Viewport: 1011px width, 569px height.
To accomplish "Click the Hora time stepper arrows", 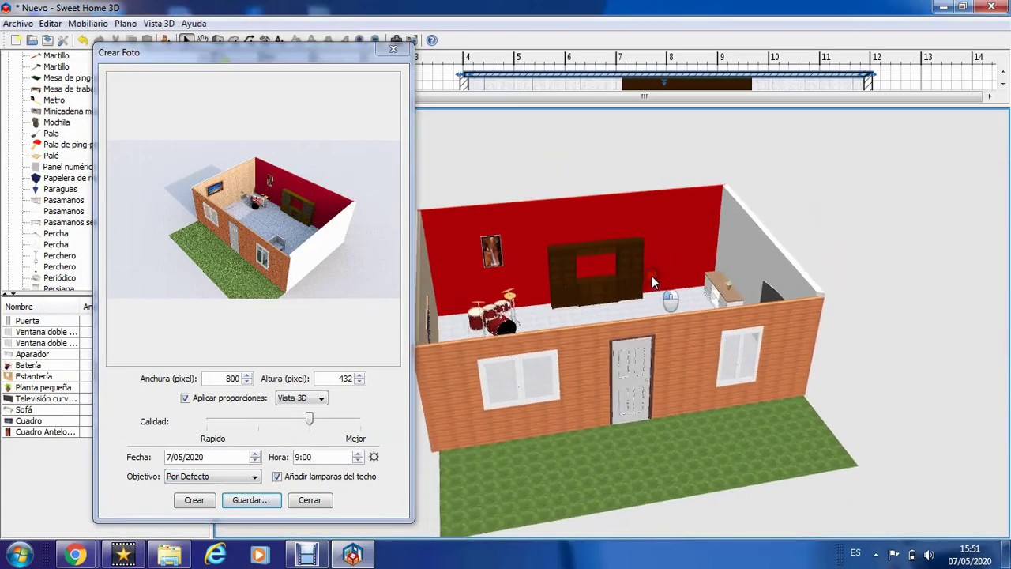I will click(x=358, y=457).
